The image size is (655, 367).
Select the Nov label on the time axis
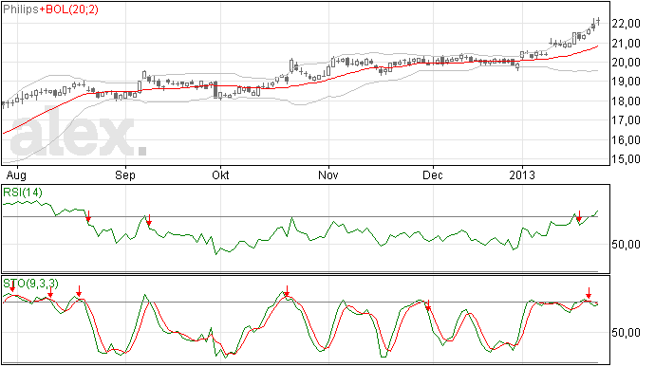click(x=327, y=174)
